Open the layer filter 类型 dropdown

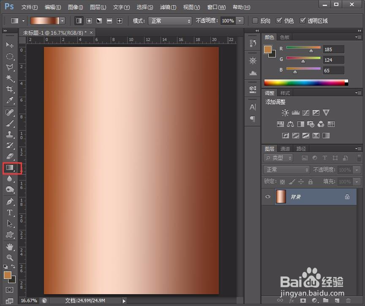click(x=278, y=158)
